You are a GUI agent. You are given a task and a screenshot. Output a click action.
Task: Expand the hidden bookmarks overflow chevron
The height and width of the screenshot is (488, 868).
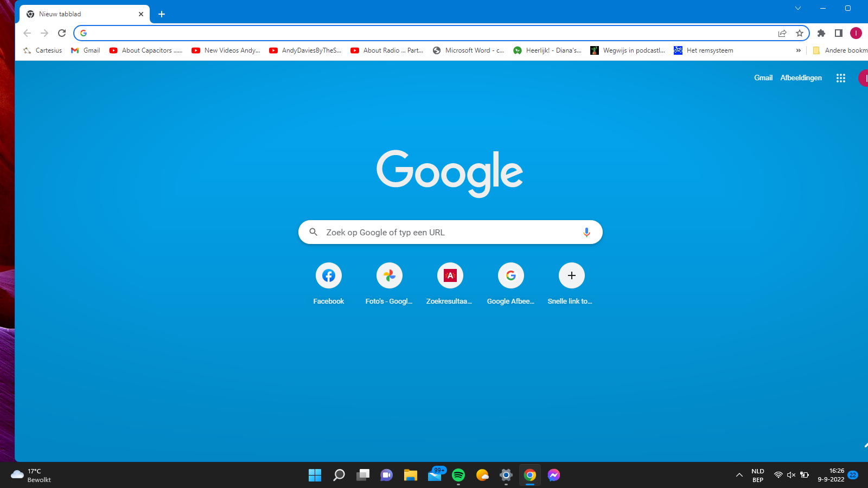tap(798, 50)
